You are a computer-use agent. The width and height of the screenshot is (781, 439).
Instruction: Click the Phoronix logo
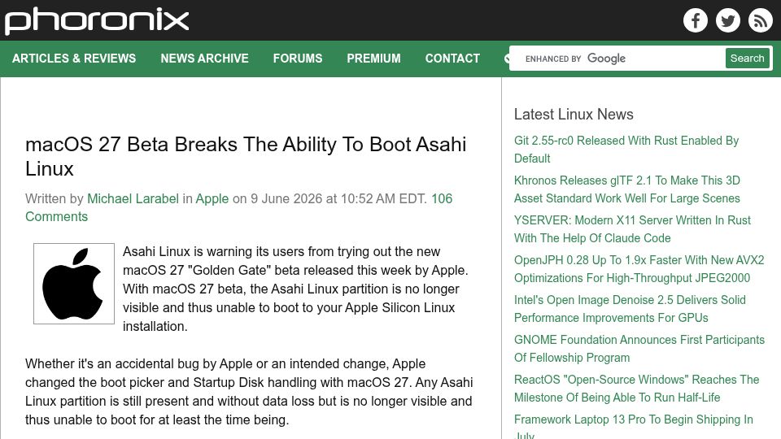(x=97, y=21)
